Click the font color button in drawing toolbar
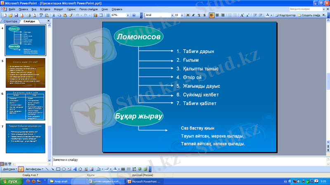Viewport: 330px width, 185px height. point(115,169)
